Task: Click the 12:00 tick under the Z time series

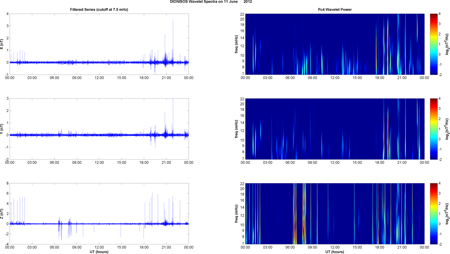Action: tap(99, 247)
